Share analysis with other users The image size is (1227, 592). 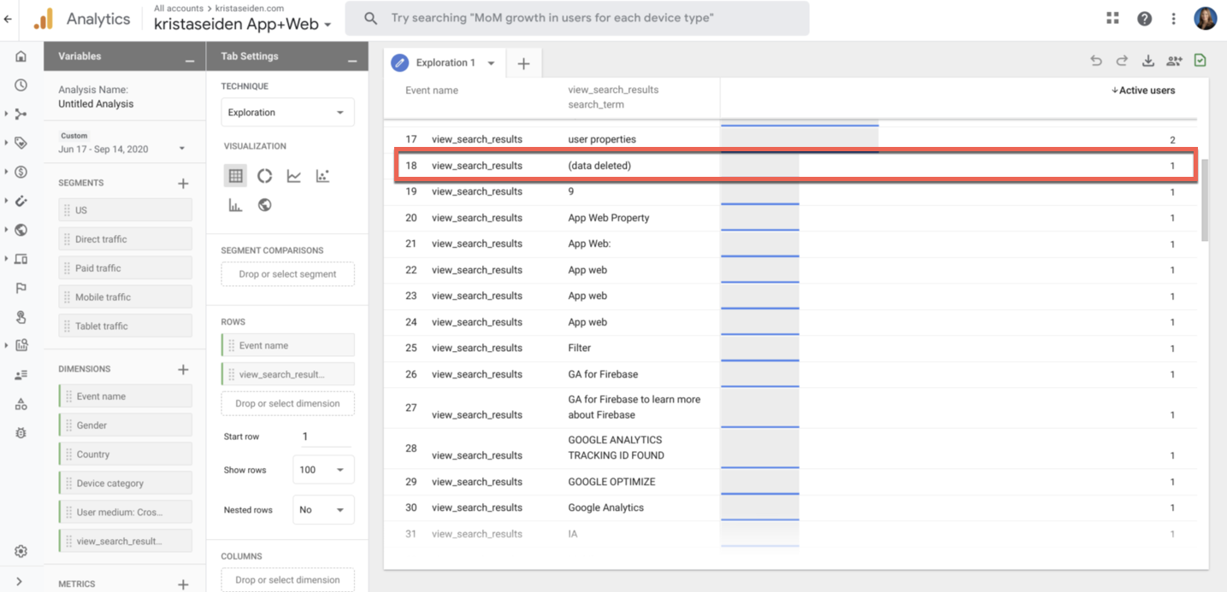(1174, 61)
